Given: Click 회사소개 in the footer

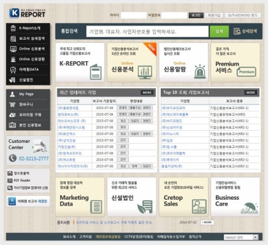Looking at the screenshot, I should 69,237.
